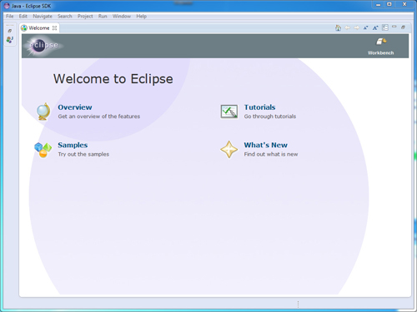Follow the What's New heading link
417x312 pixels.
tap(266, 145)
